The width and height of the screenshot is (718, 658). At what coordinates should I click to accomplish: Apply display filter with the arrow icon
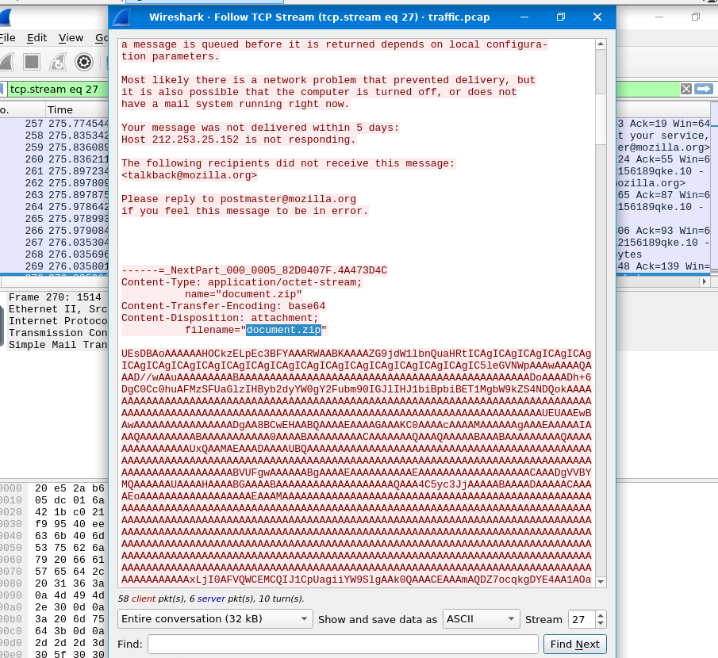(704, 89)
